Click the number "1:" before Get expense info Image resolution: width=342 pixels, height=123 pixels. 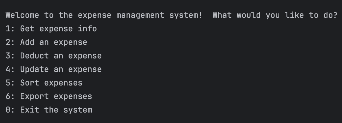point(10,29)
